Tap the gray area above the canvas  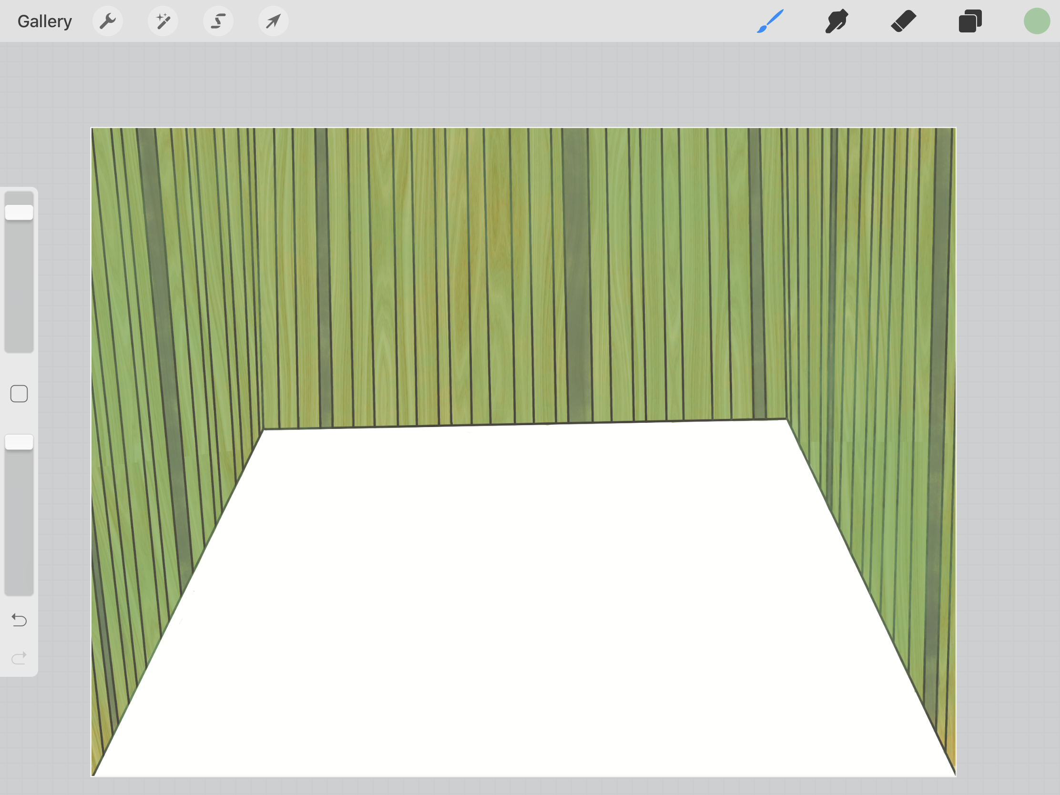coord(527,84)
